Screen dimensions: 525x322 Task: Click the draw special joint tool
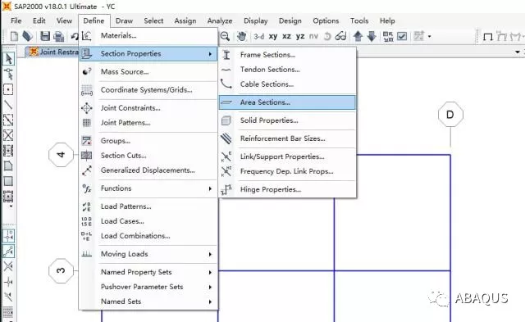pos(8,89)
